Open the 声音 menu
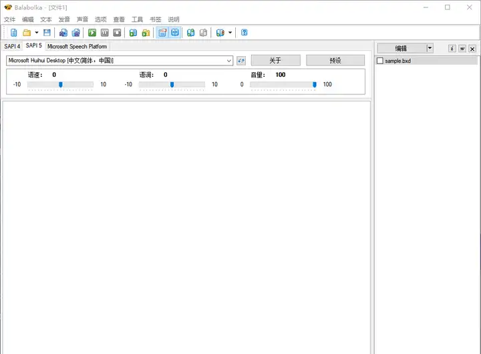Screen dimensions: 481x354 82,19
